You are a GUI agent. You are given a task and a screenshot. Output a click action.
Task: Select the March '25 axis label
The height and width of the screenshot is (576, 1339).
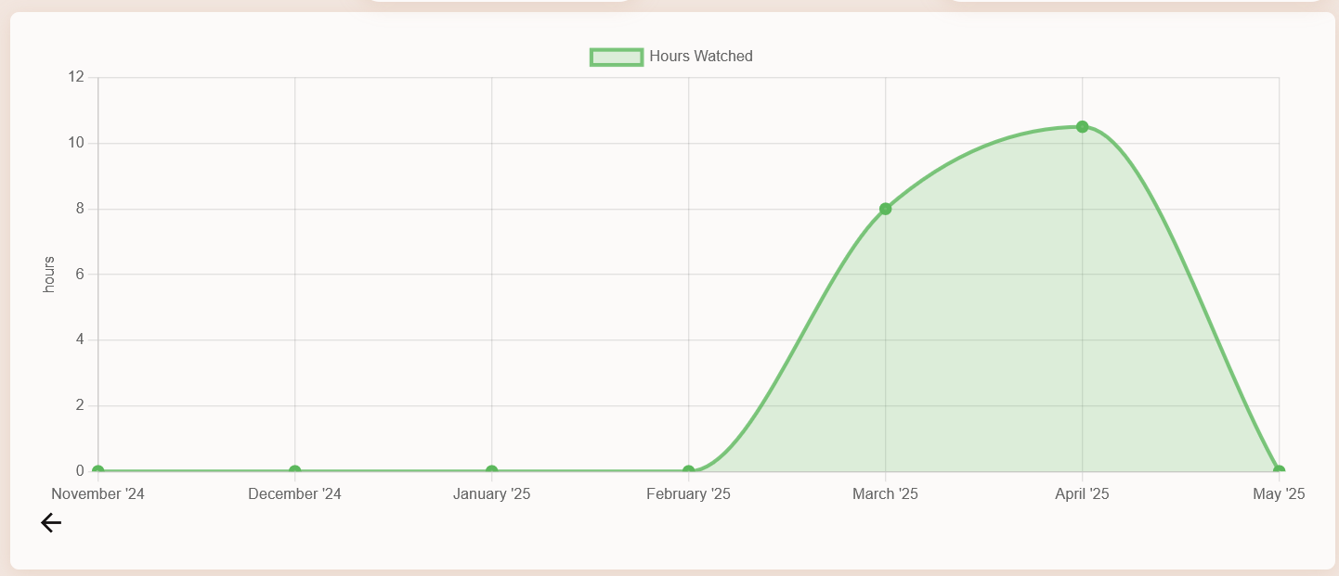886,494
